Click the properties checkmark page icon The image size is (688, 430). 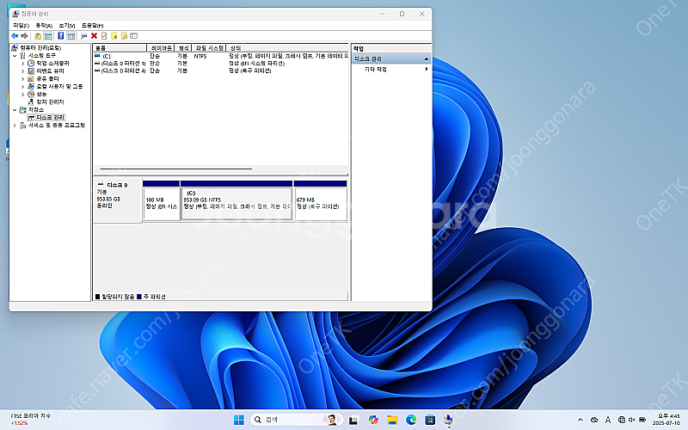click(104, 36)
